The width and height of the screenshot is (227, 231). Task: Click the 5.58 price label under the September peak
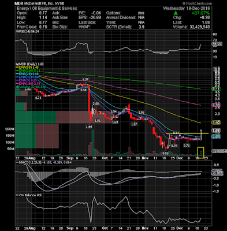click(83, 90)
